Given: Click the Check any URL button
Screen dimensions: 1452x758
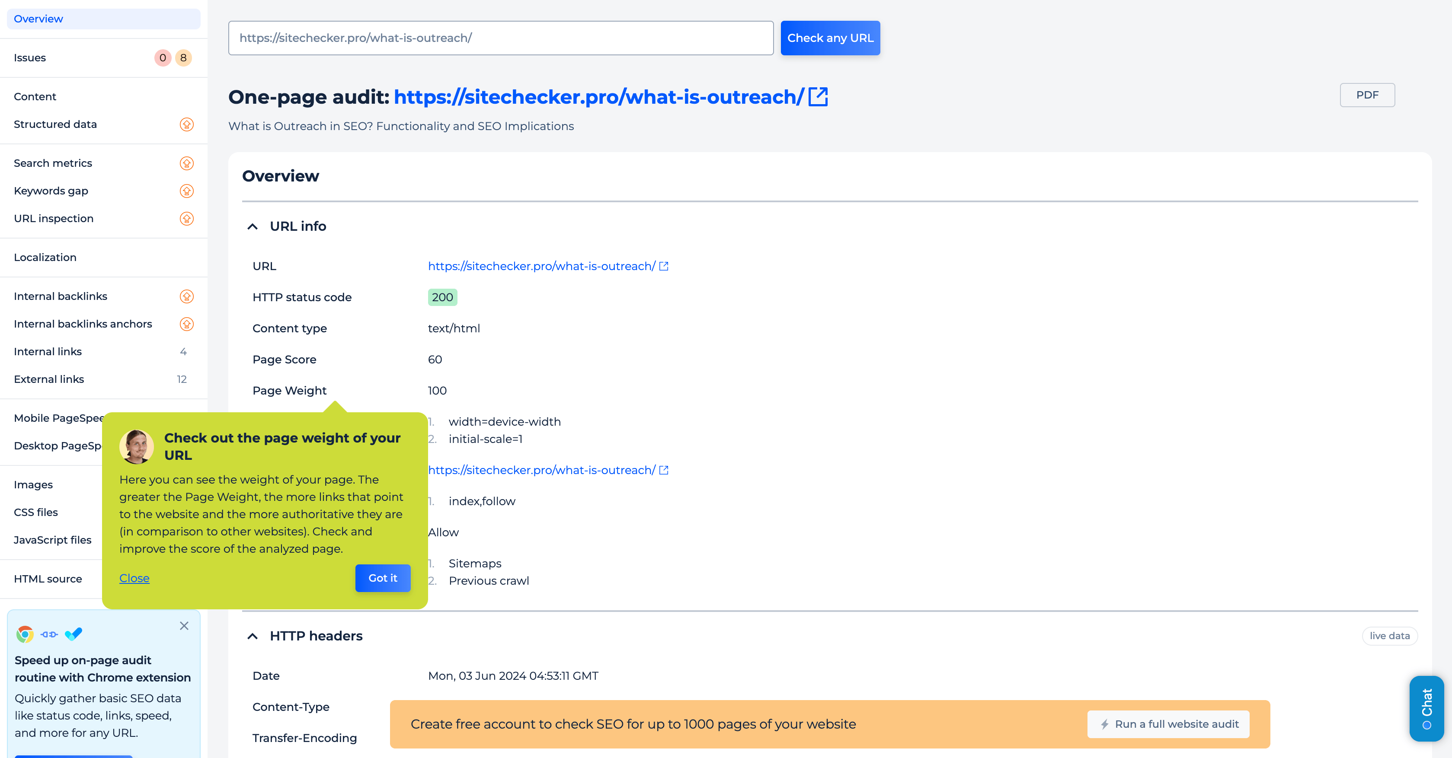Looking at the screenshot, I should click(x=830, y=38).
